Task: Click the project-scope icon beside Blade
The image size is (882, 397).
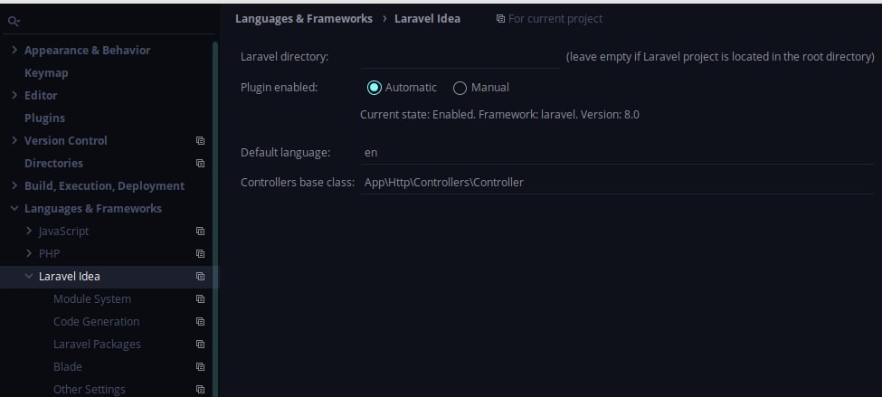Action: point(200,366)
